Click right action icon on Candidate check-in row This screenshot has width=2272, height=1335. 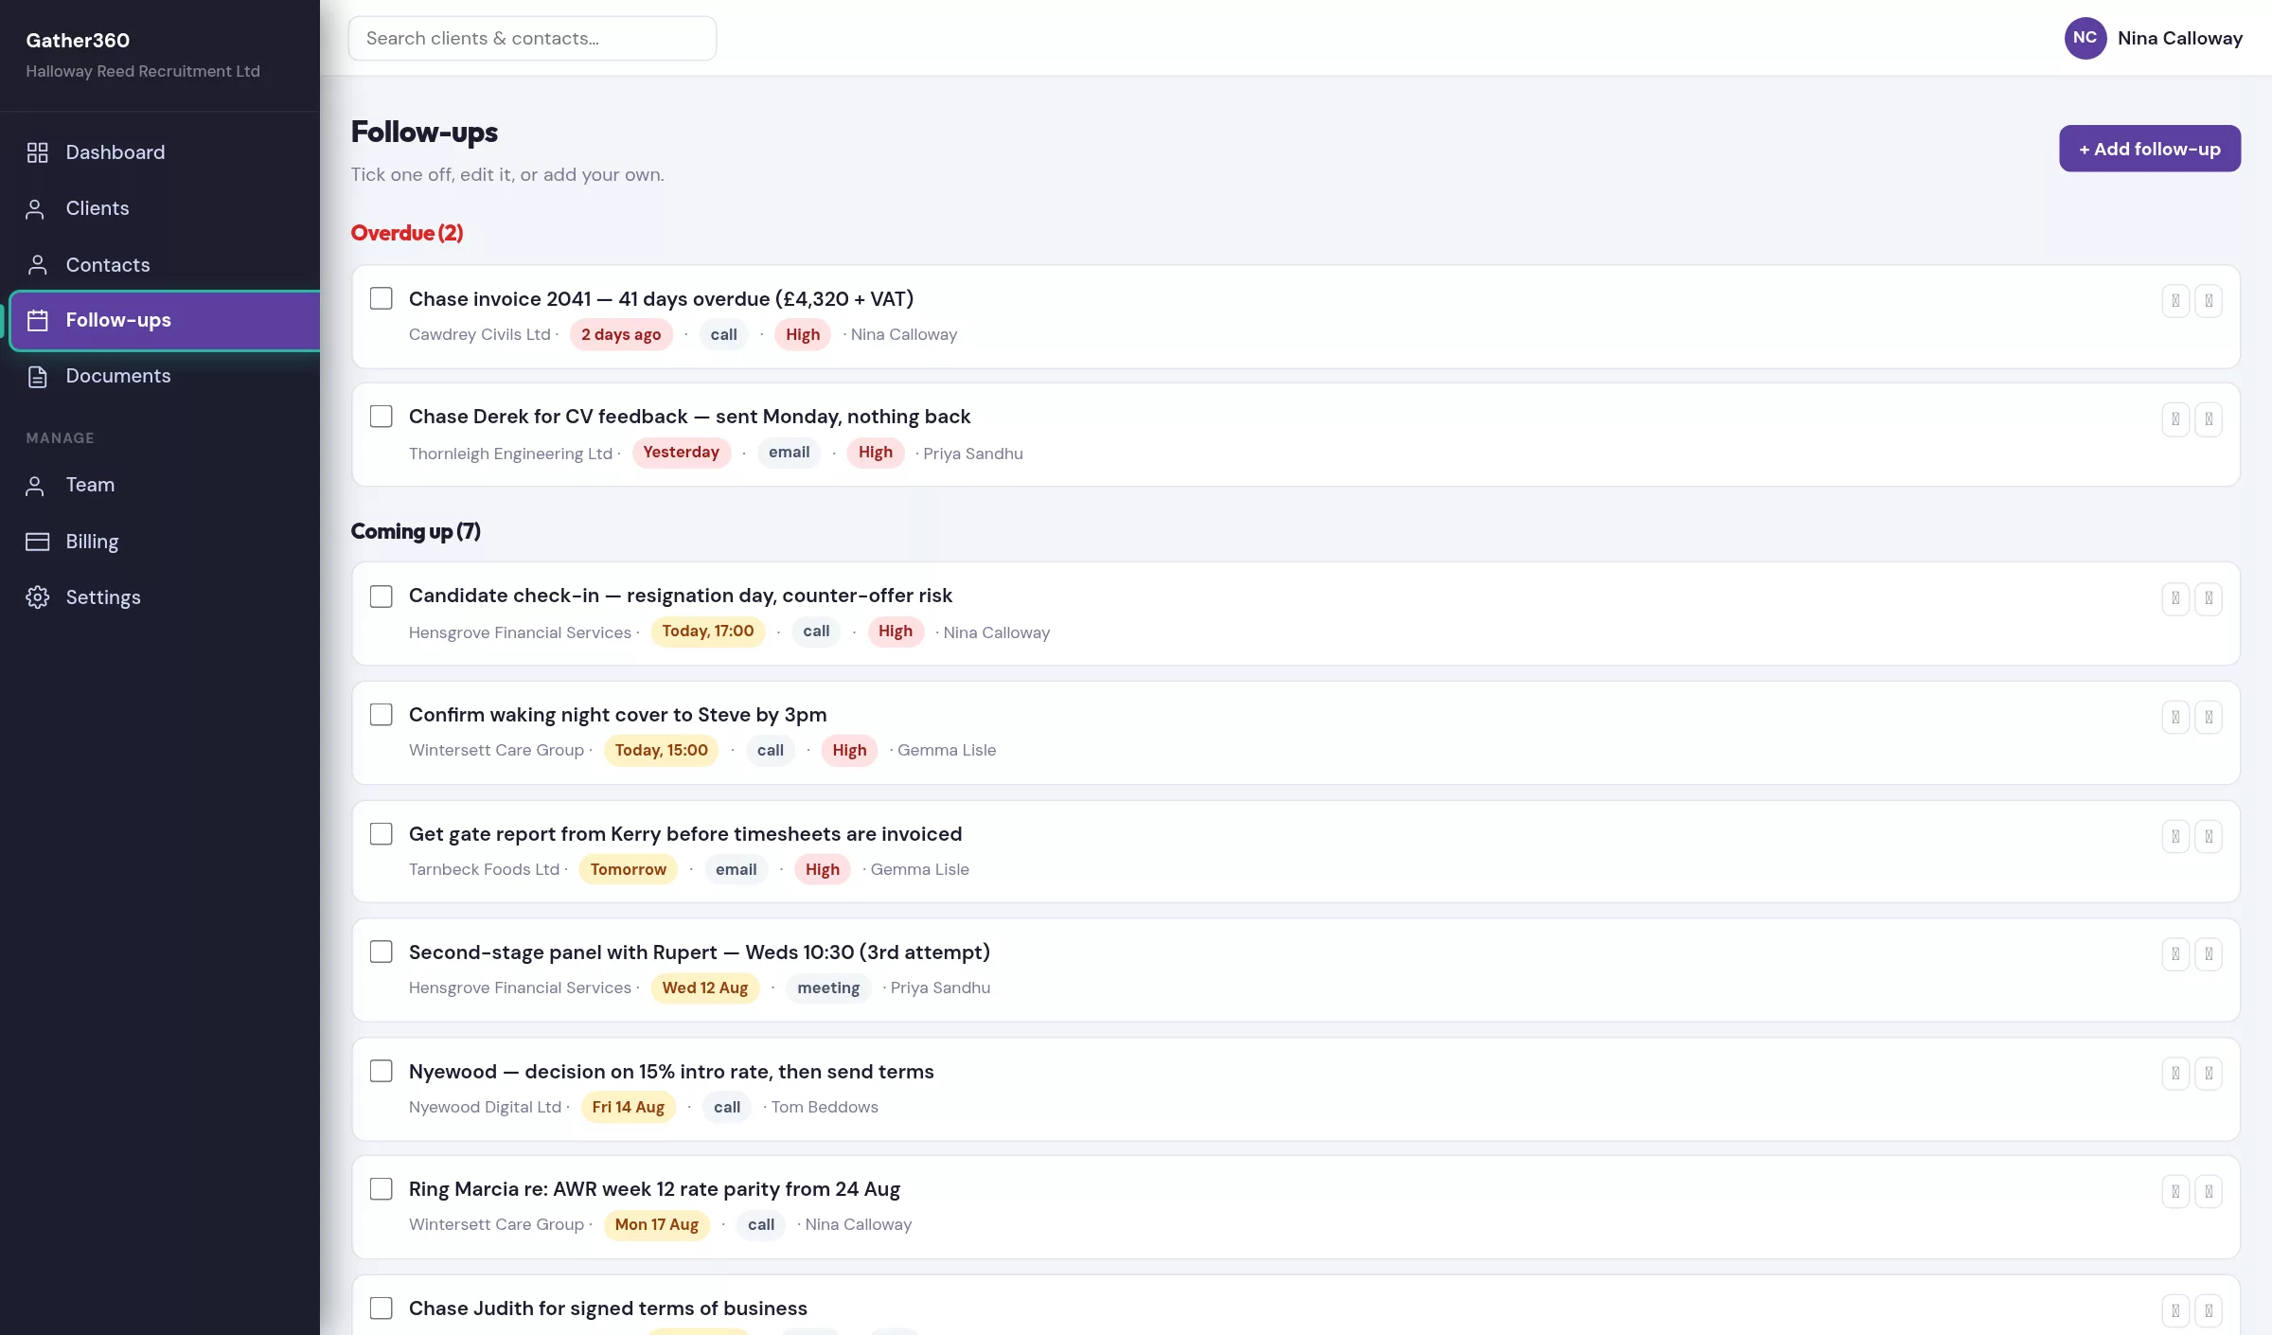pos(2209,598)
